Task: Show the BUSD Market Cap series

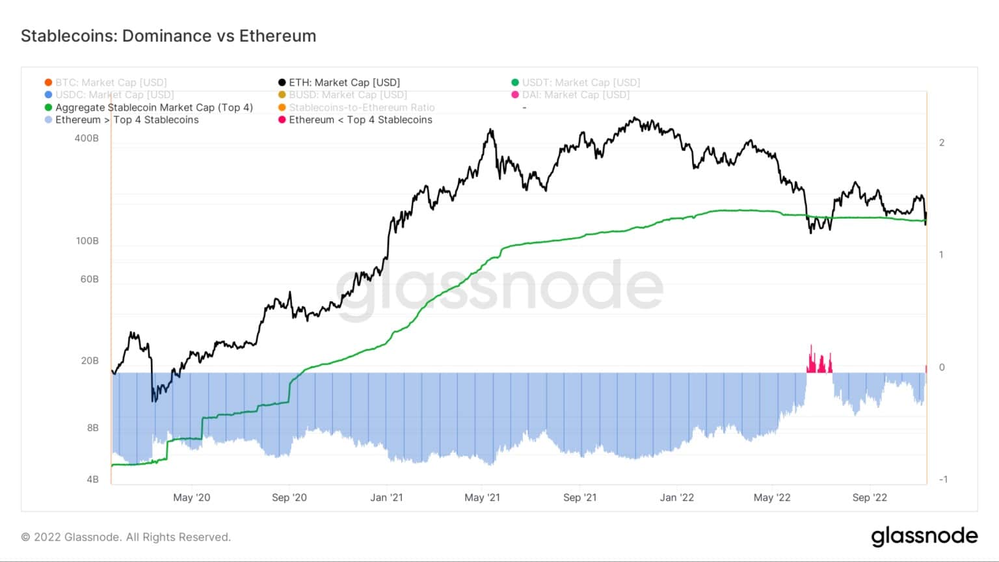Action: 342,95
